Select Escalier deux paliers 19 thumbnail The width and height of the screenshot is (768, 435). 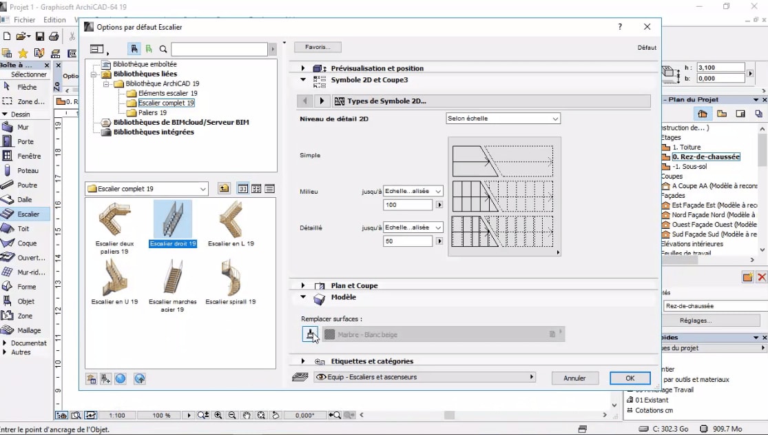point(114,227)
